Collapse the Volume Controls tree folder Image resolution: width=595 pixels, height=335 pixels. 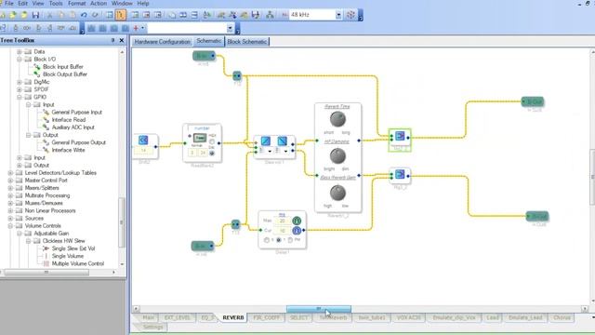[x=10, y=226]
